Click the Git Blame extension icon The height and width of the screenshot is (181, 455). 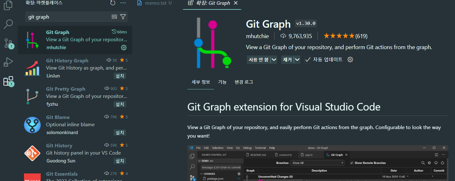point(32,125)
